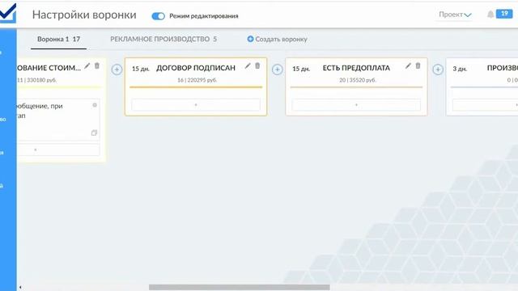Click the 16 | 220295 руб. summary
Screen dimensions: 518x291
[x=197, y=80]
